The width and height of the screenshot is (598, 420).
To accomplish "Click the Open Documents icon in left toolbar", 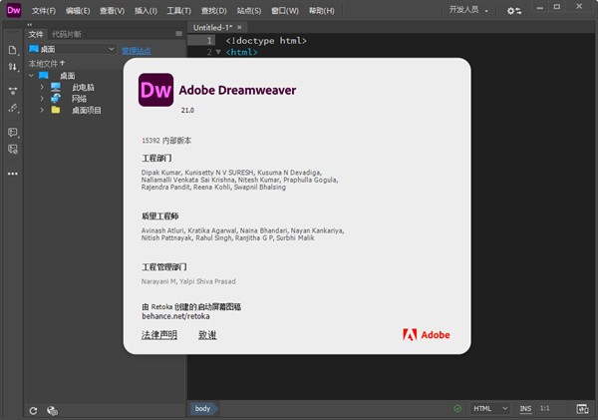I will click(13, 50).
